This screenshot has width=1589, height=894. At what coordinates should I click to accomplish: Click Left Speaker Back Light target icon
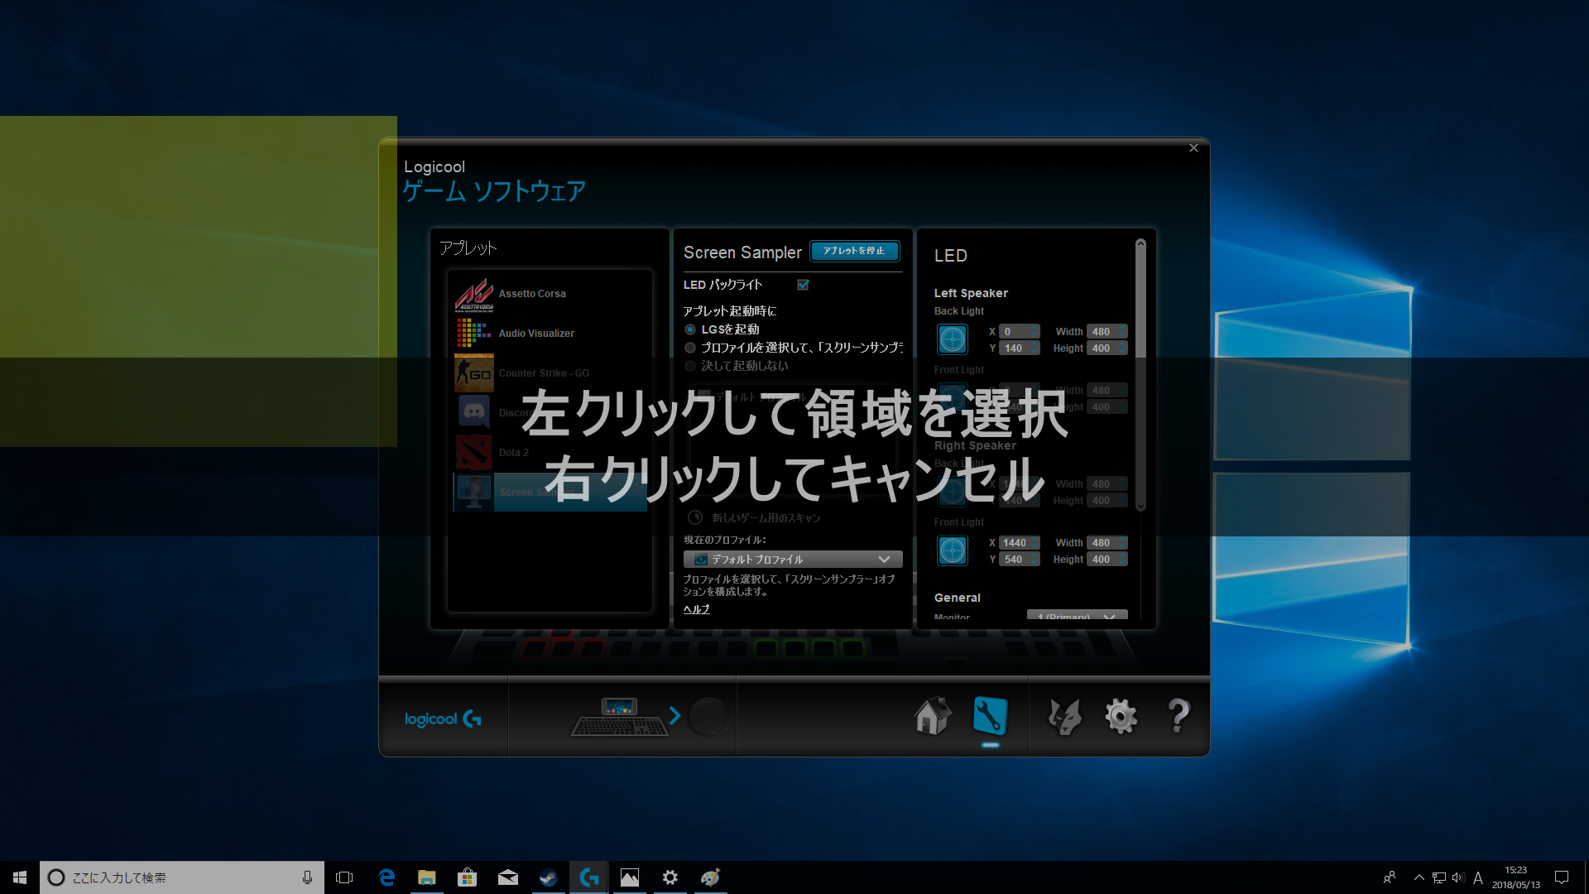coord(953,339)
